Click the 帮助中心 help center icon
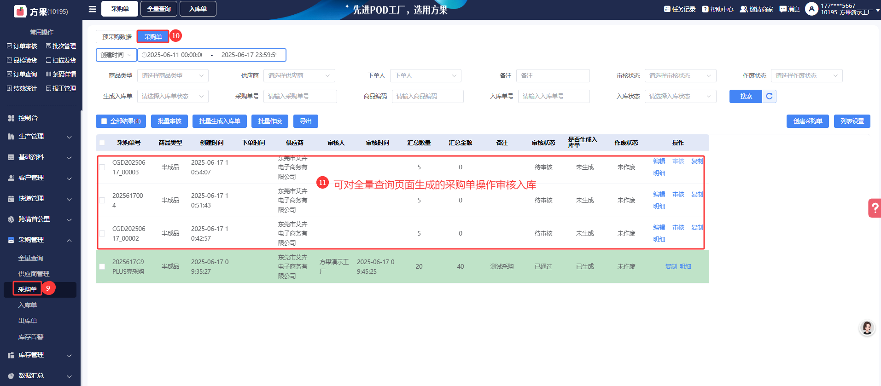 705,9
